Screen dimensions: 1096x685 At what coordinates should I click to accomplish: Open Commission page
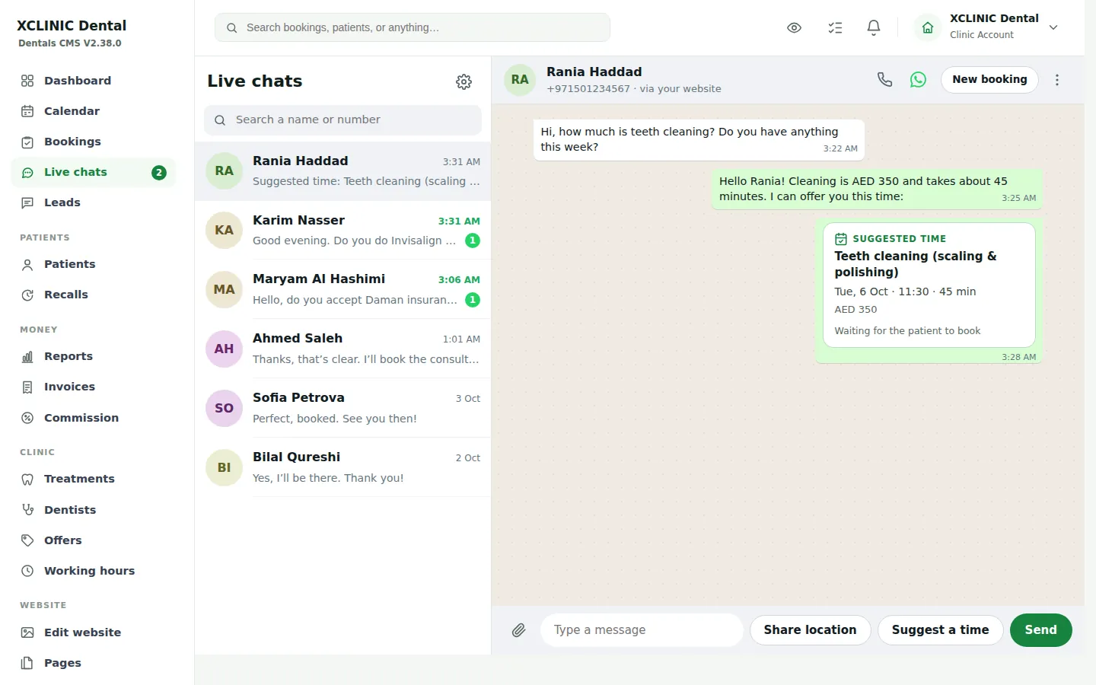point(94,418)
